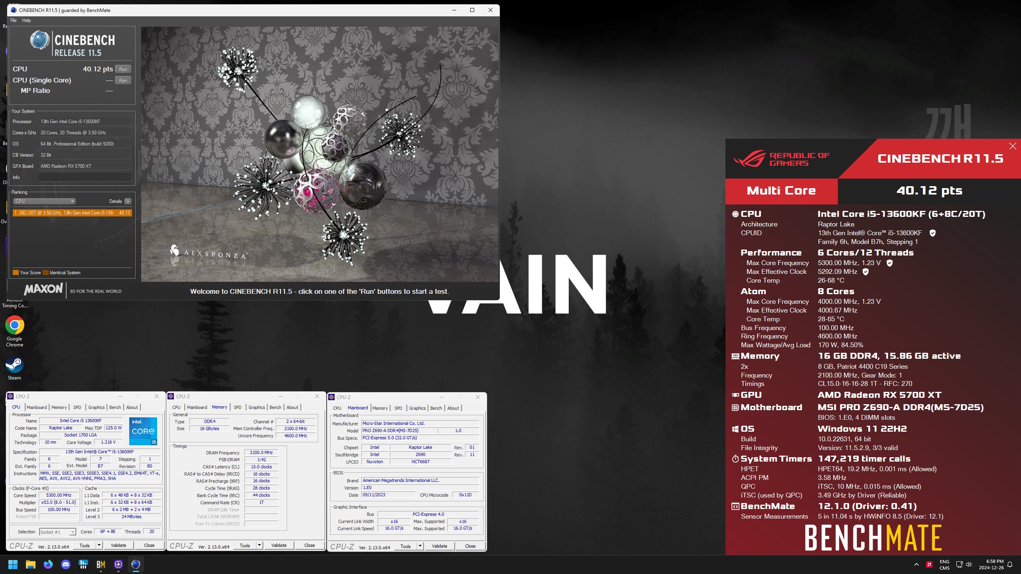Open Google Chrome desktop shortcut
1021x574 pixels.
14,332
